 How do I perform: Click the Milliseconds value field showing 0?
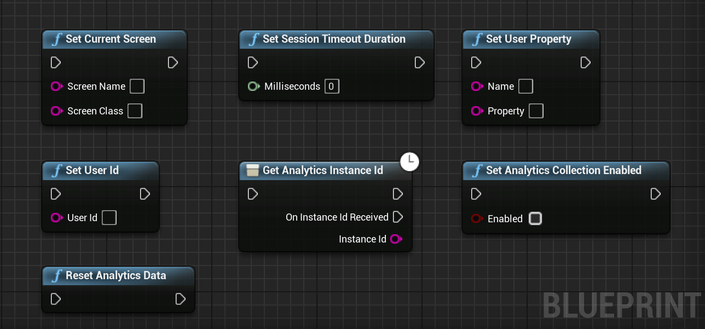click(x=332, y=86)
